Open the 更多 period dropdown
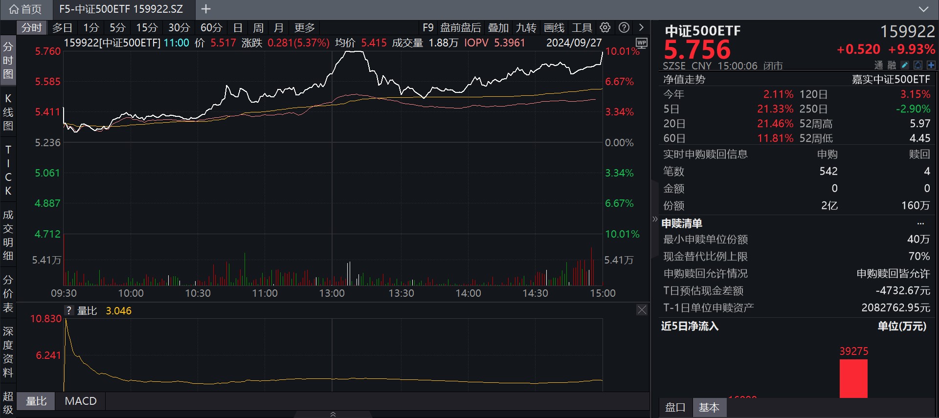Image resolution: width=939 pixels, height=418 pixels. 304,27
